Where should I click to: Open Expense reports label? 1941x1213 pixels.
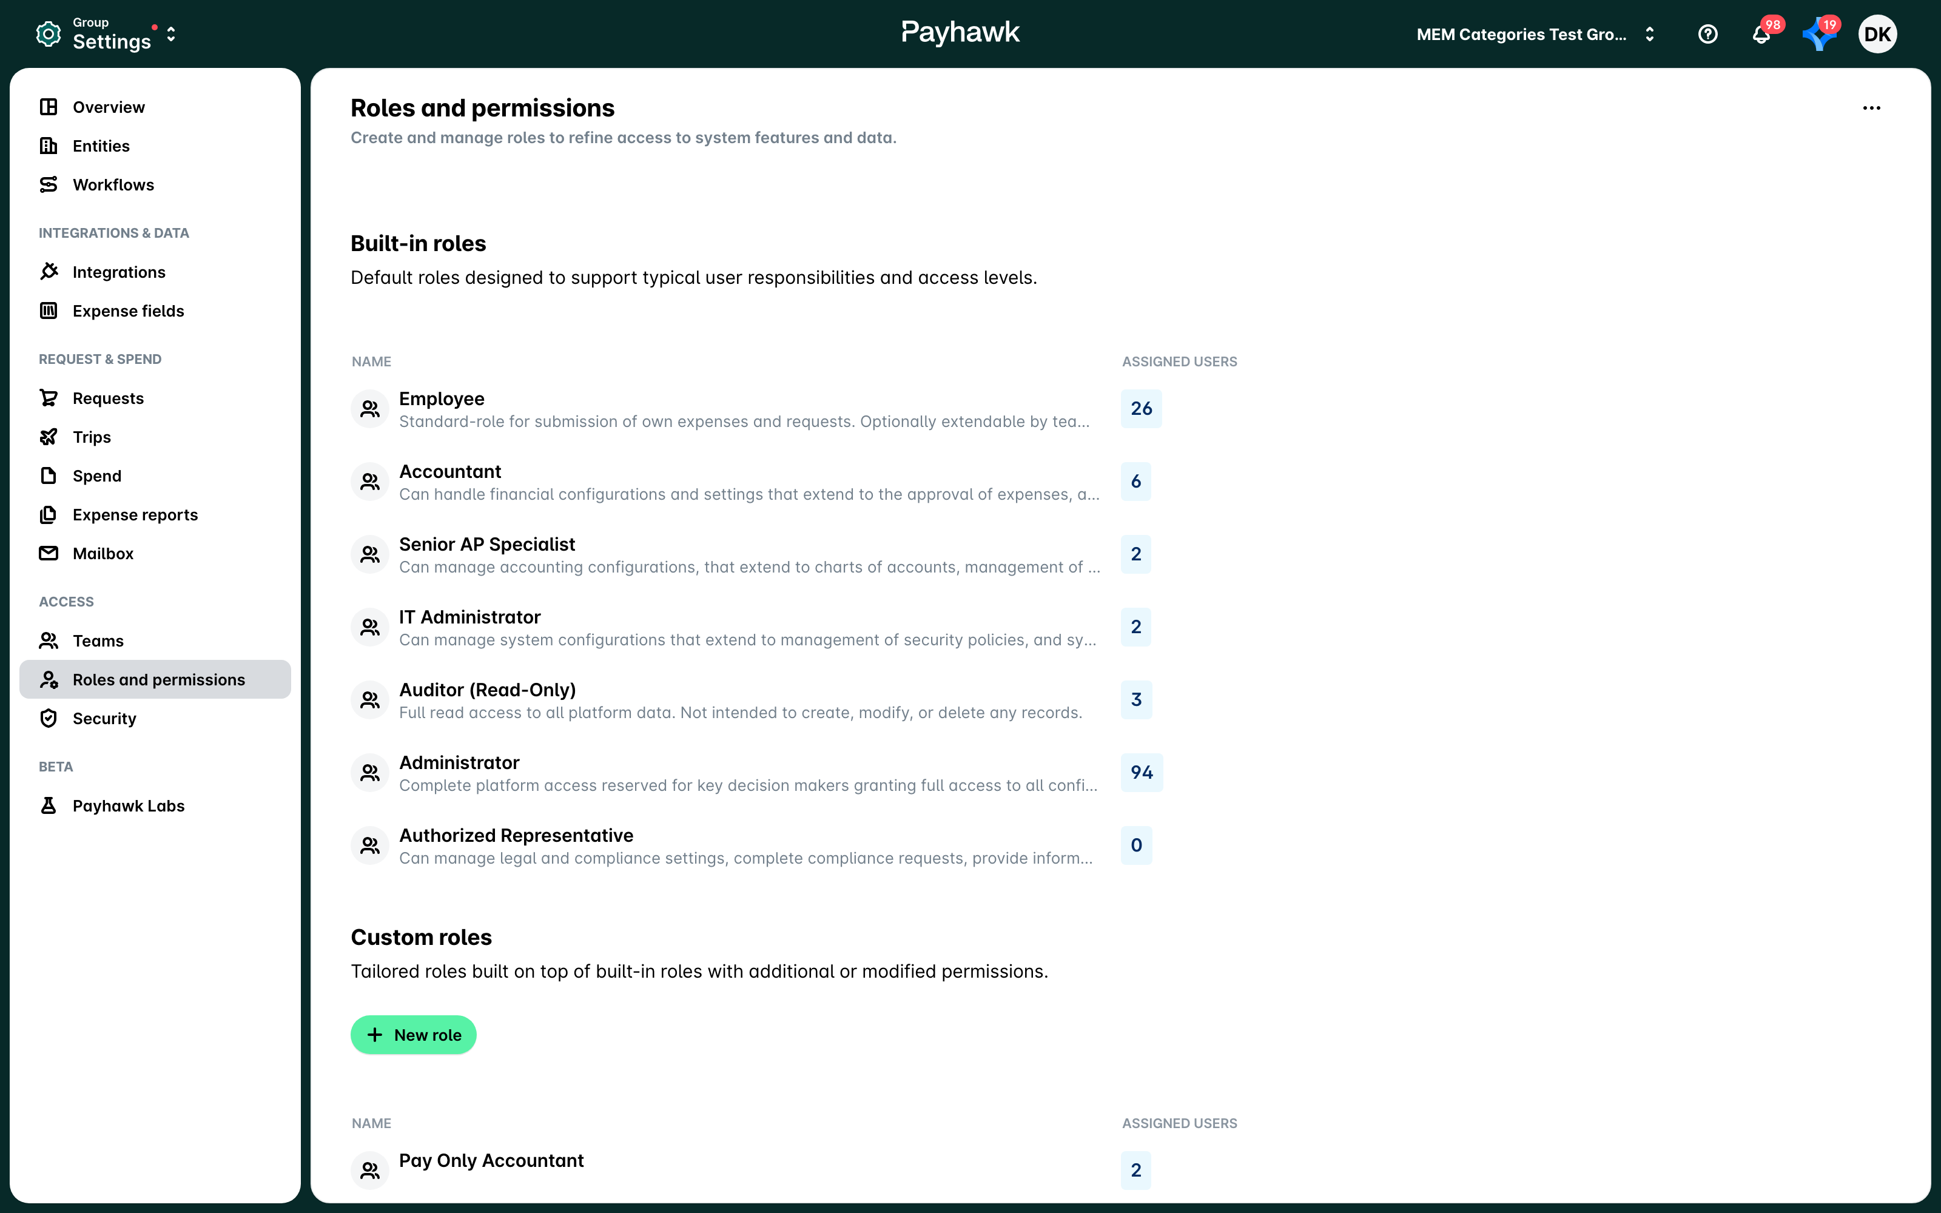pos(135,514)
